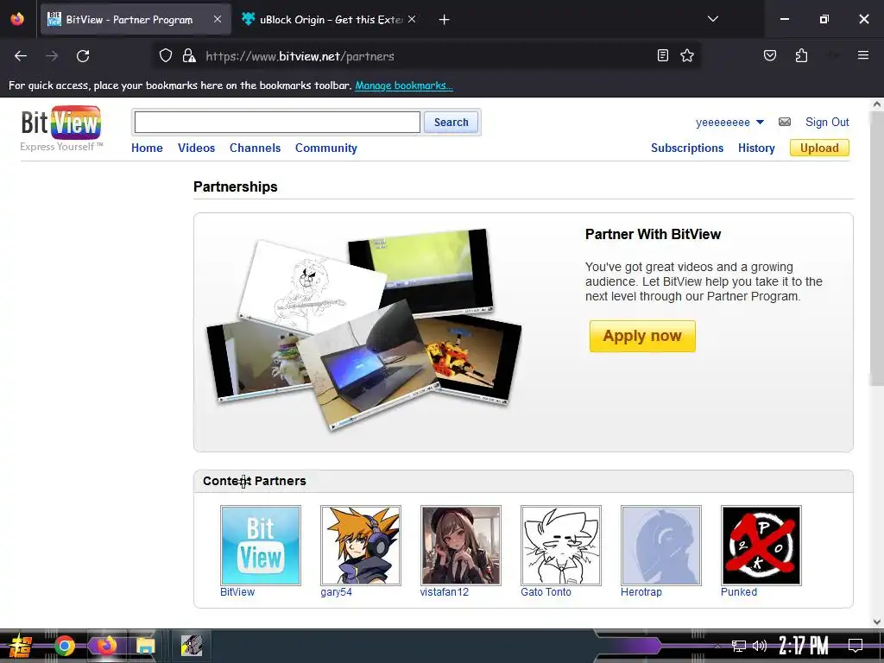Click the scrollbar down arrow
This screenshot has height=663, width=884.
coord(877,622)
